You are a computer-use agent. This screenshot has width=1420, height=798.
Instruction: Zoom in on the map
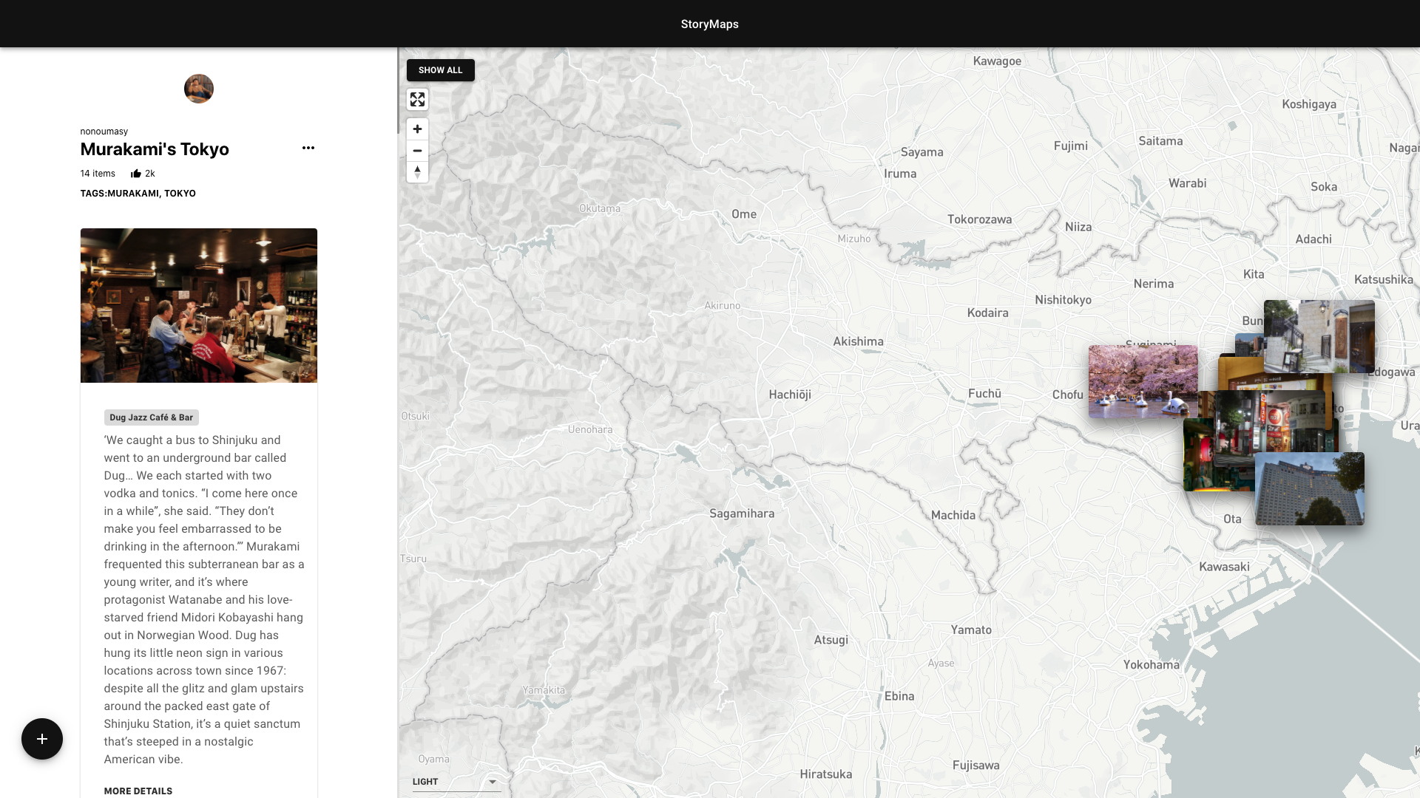tap(417, 129)
